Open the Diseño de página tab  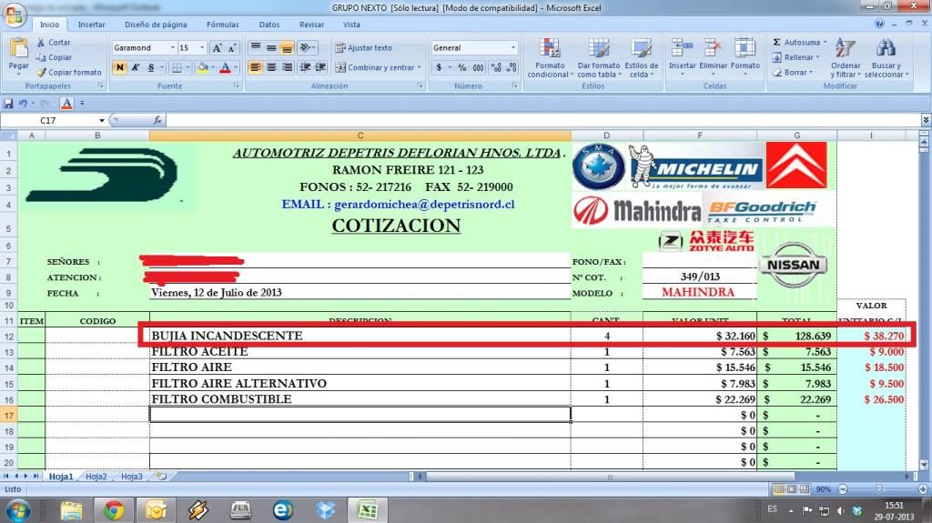click(x=156, y=25)
